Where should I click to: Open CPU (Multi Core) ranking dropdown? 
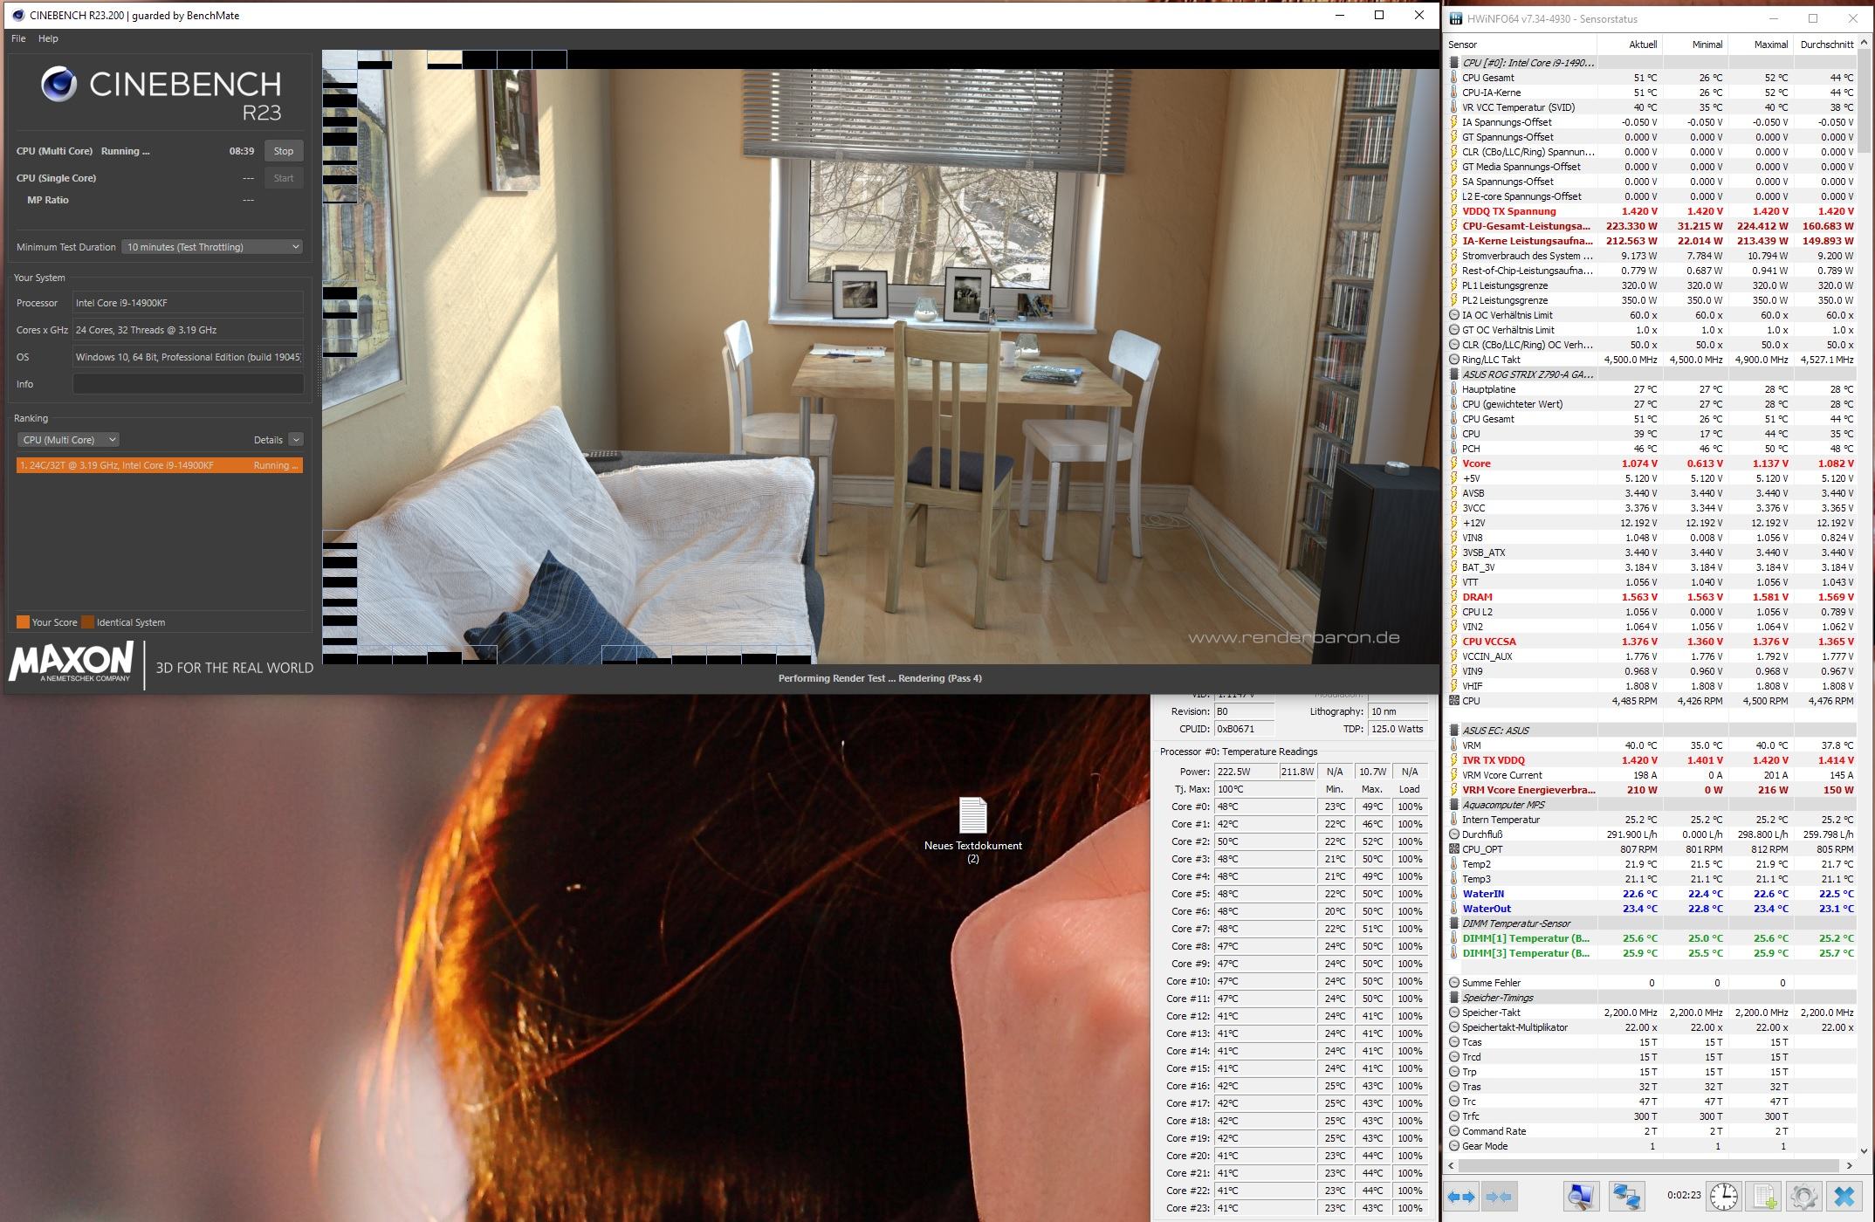[68, 440]
